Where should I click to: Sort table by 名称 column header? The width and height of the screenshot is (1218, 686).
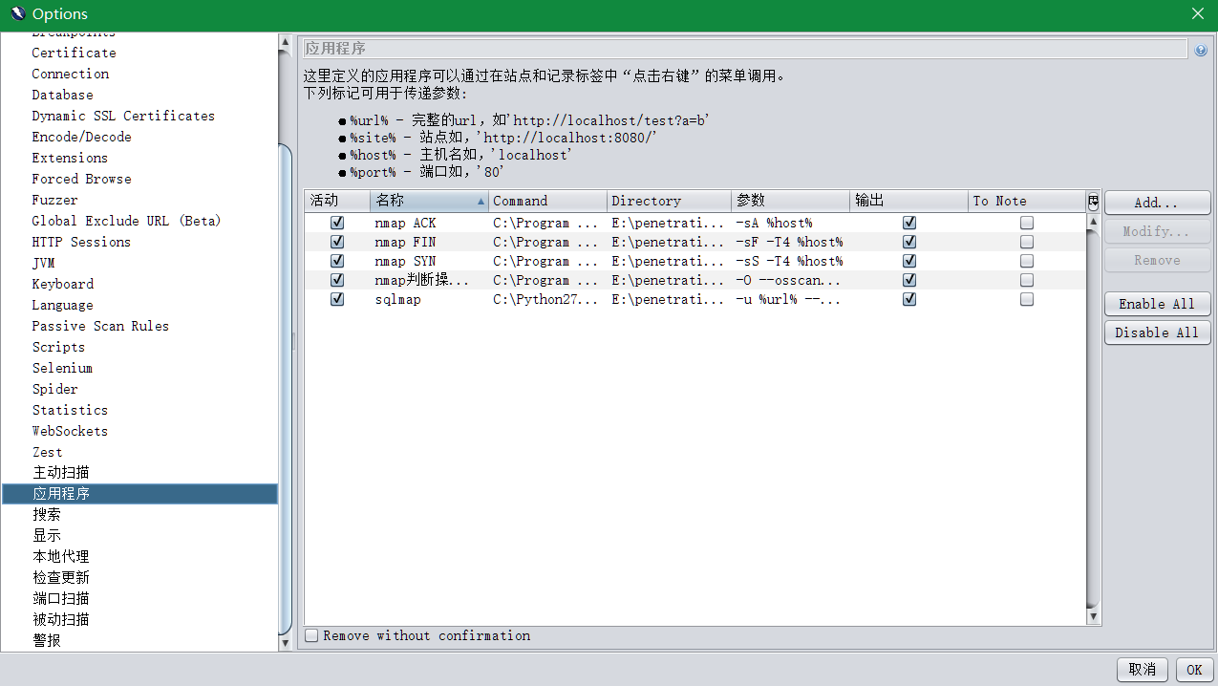point(430,201)
